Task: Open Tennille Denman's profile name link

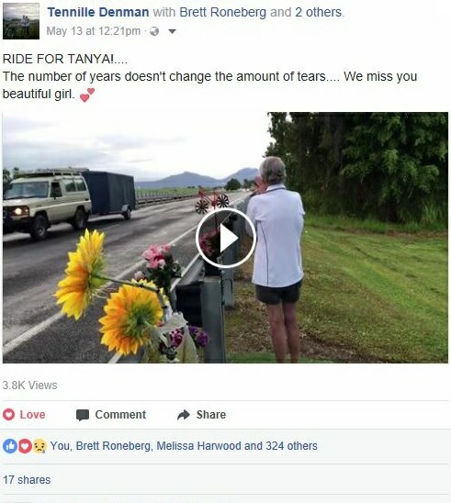Action: pyautogui.click(x=98, y=12)
